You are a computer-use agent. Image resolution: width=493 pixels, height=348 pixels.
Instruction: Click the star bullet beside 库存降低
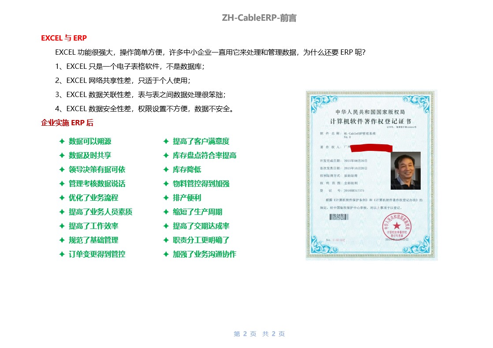(166, 170)
